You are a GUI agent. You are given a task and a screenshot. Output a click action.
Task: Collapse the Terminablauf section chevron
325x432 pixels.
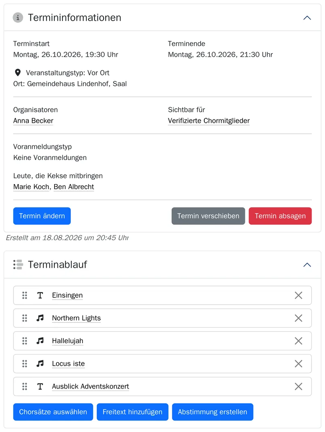click(307, 265)
